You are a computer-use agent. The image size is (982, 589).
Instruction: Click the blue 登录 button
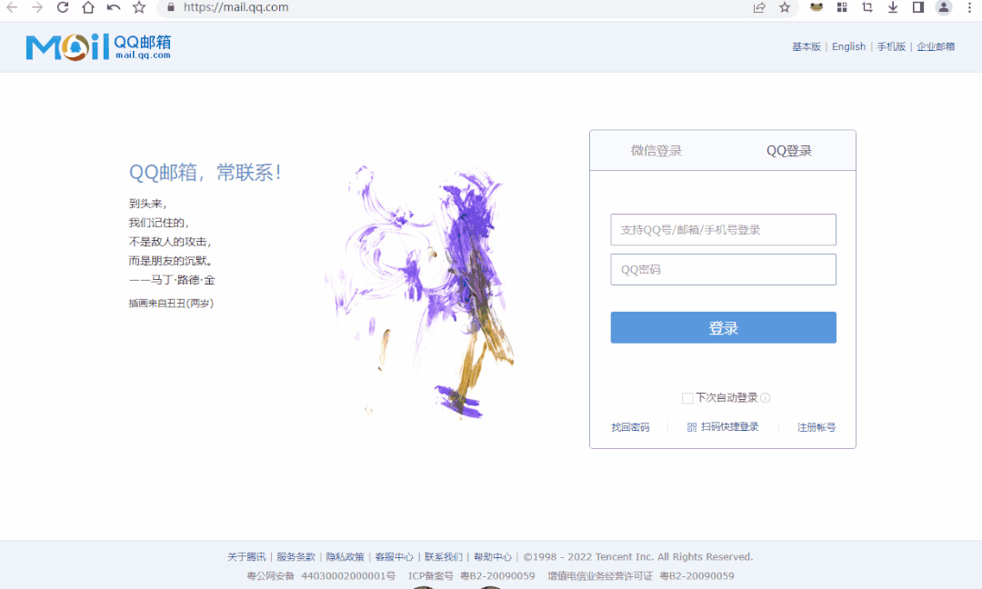click(x=724, y=327)
